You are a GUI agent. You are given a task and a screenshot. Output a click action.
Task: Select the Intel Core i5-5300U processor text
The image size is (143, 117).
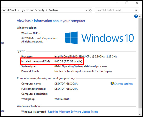pos(86,56)
